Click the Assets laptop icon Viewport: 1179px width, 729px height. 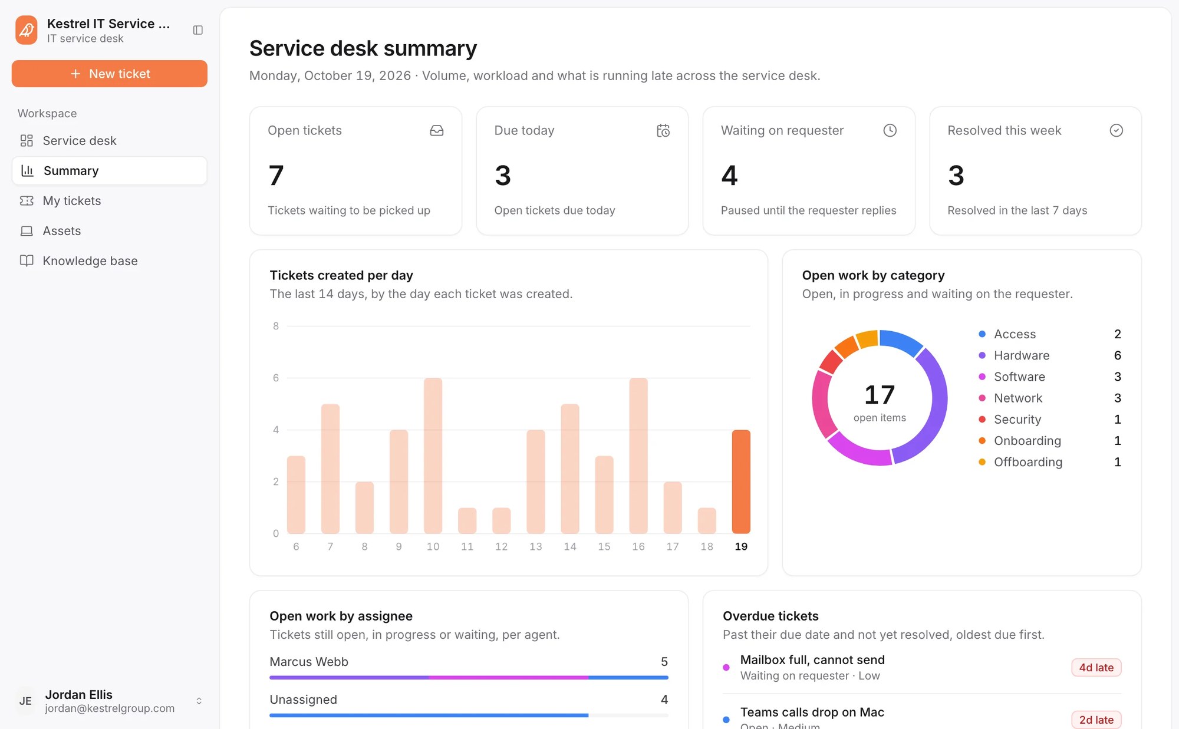(x=27, y=230)
